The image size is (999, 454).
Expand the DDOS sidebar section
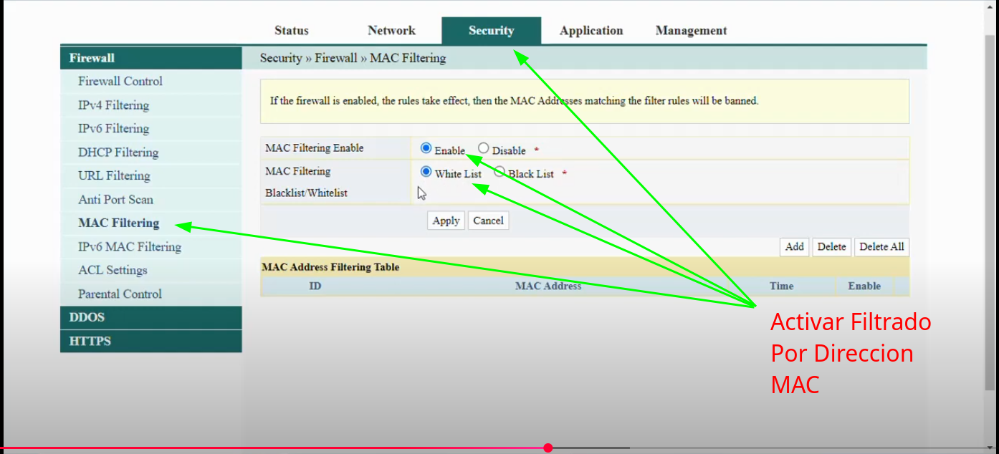coord(87,317)
